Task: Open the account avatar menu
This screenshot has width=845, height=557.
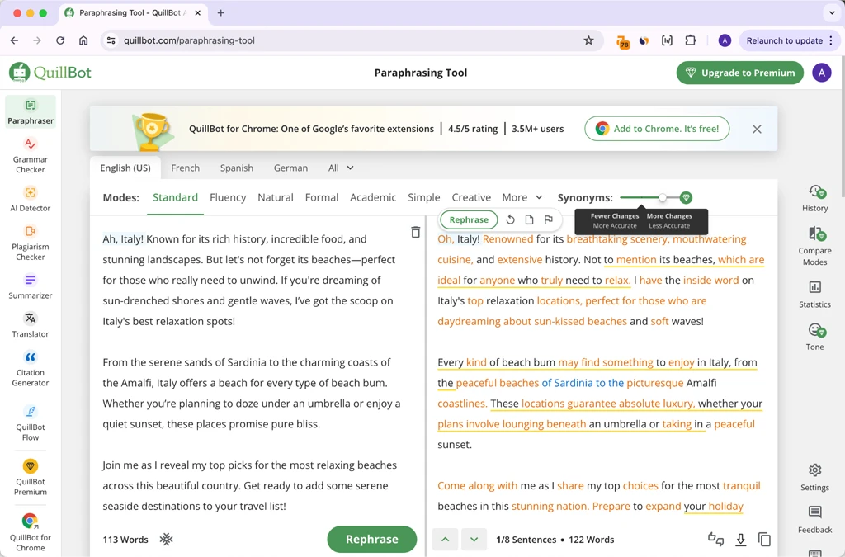Action: (821, 73)
